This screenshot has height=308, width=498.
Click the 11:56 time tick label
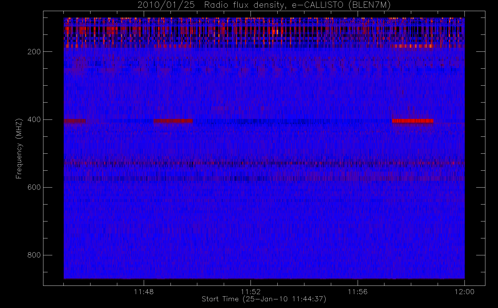click(x=358, y=292)
